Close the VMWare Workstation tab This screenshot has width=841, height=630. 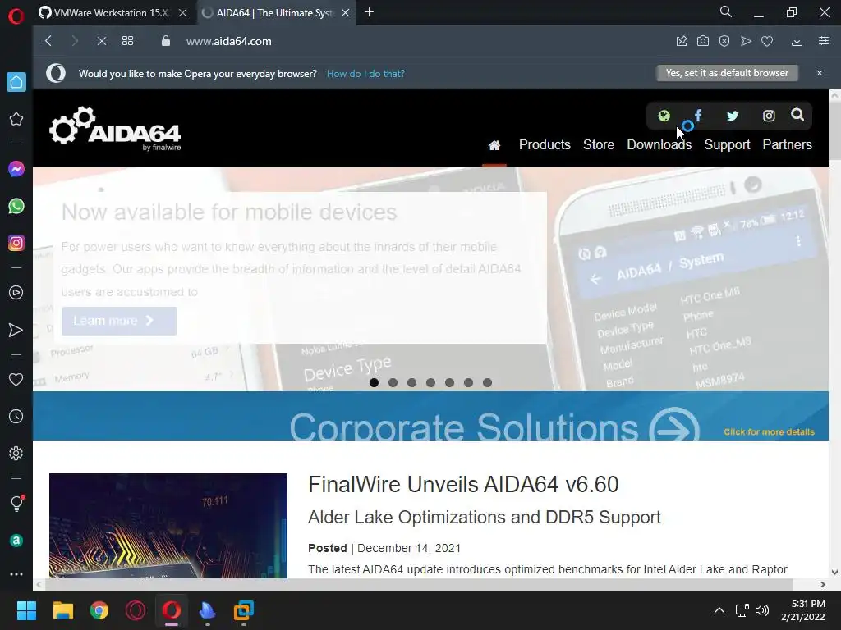[x=183, y=13]
